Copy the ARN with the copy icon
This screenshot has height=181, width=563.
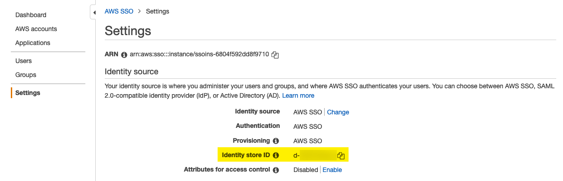pyautogui.click(x=275, y=55)
